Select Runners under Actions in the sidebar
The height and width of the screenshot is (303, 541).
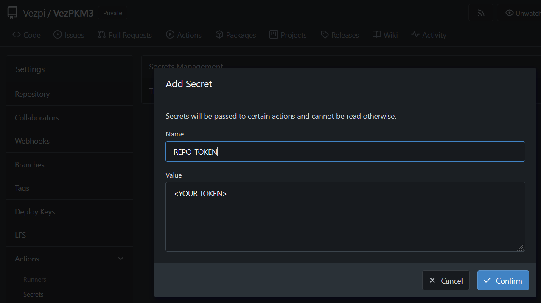(x=35, y=280)
